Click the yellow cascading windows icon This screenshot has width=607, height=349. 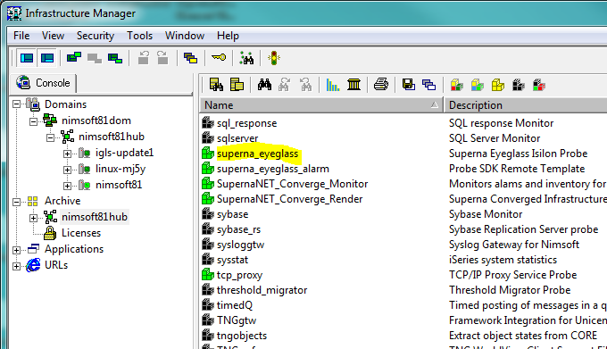point(190,58)
